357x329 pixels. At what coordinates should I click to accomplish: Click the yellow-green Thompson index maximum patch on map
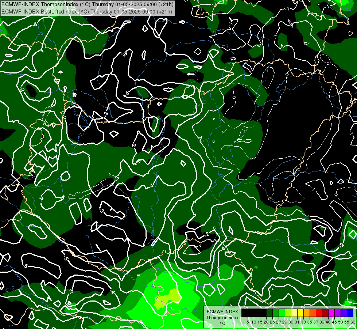[x=167, y=299]
